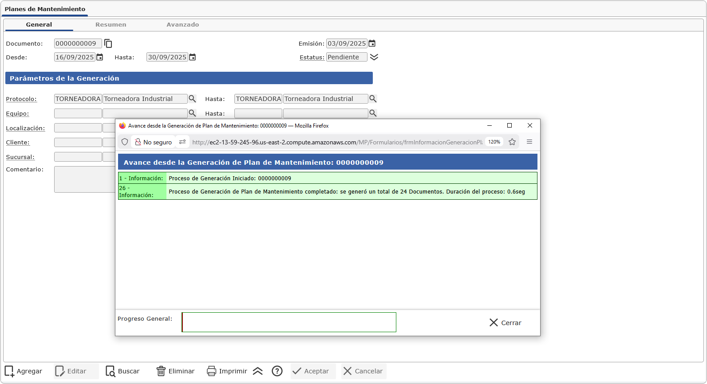707x384 pixels.
Task: Click the Equipo Hasta code field
Action: (x=258, y=113)
